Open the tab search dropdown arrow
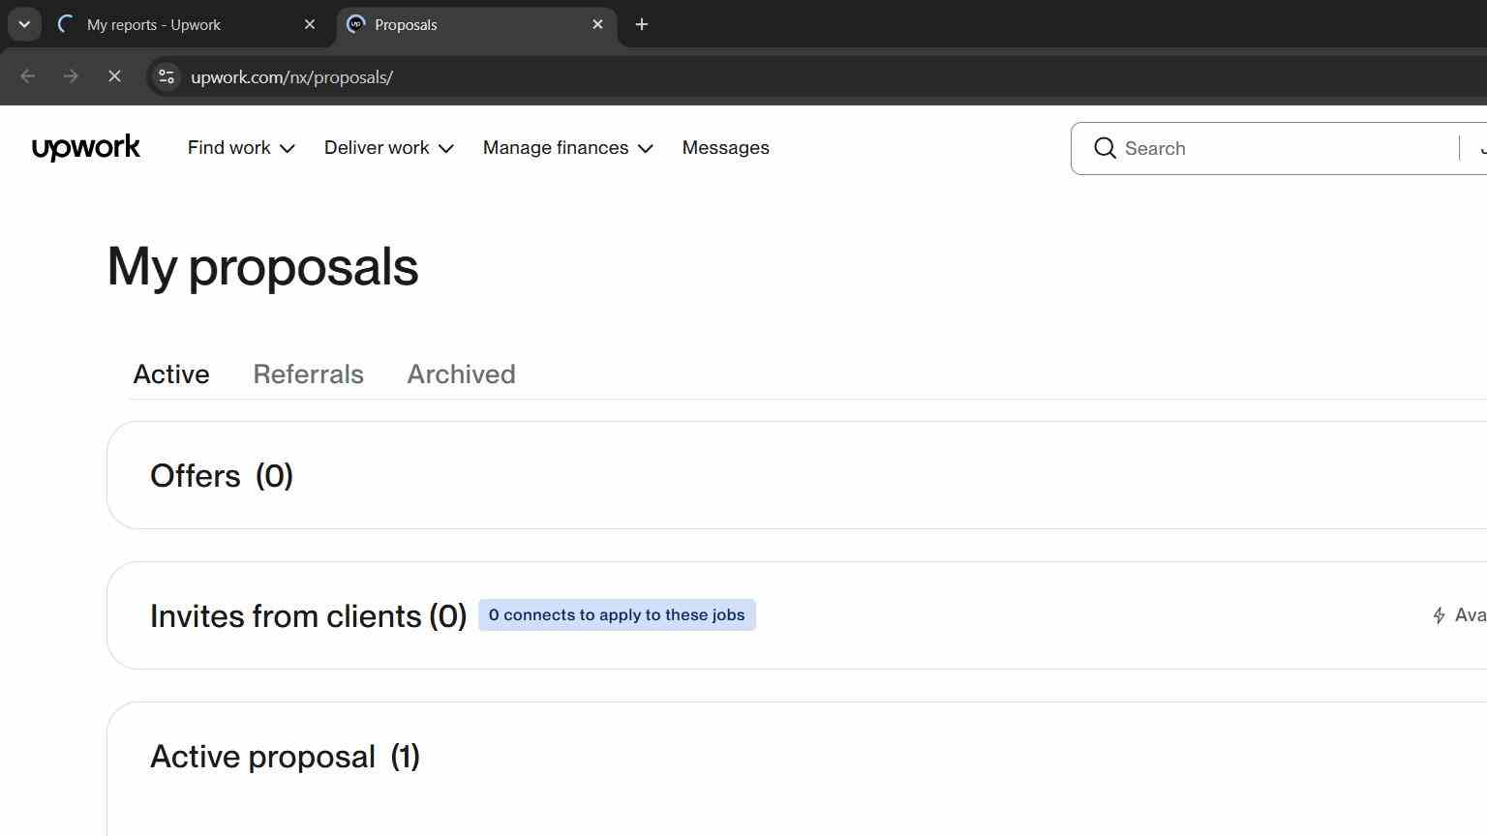 pos(24,24)
